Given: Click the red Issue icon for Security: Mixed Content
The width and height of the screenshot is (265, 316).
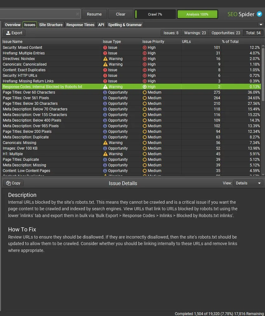Looking at the screenshot, I should (x=105, y=48).
